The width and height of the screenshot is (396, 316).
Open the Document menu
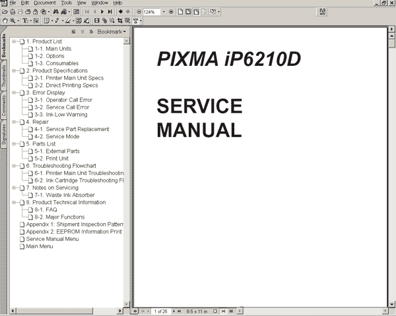pyautogui.click(x=45, y=3)
